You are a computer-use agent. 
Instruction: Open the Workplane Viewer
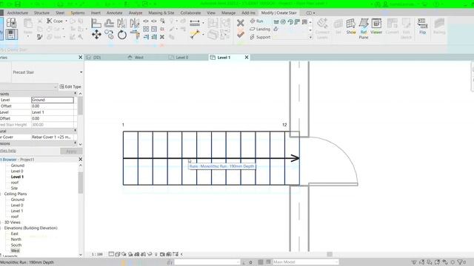[376, 27]
